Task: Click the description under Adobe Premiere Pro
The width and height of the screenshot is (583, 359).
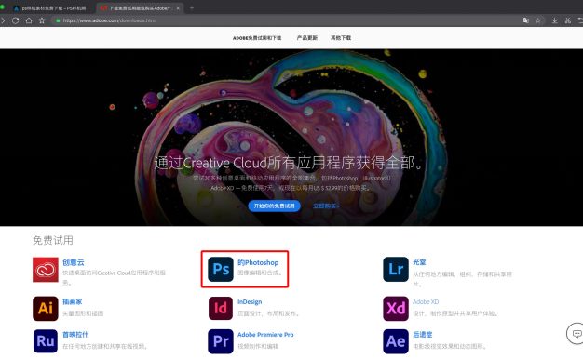Action: click(x=258, y=346)
